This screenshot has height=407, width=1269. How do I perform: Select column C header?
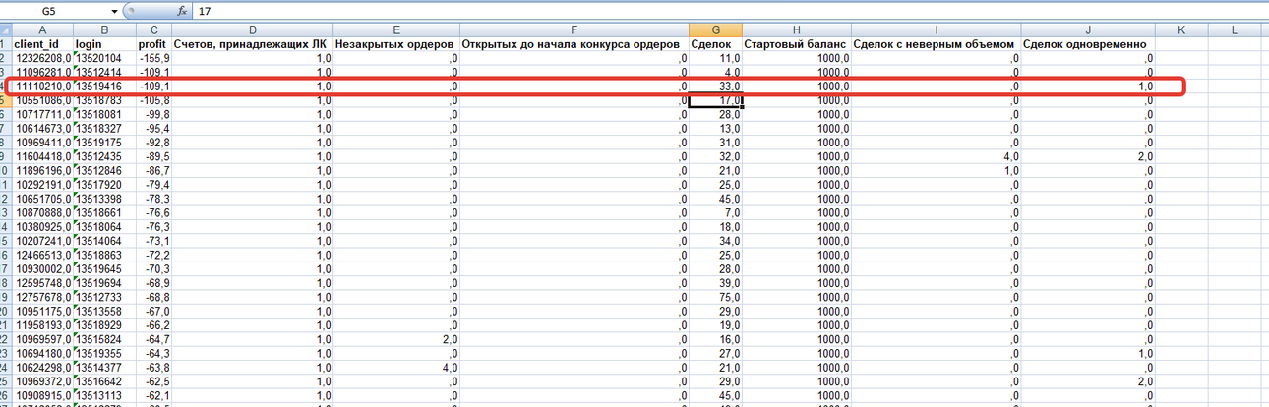[153, 30]
